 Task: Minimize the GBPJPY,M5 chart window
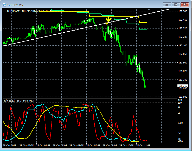point(167,5)
